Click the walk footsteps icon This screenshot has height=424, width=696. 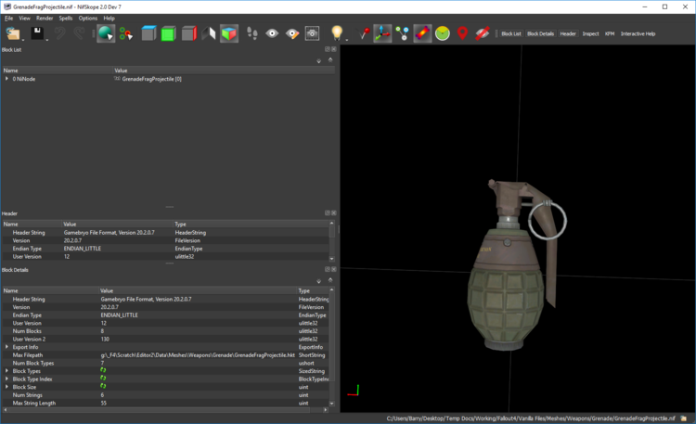tap(252, 33)
